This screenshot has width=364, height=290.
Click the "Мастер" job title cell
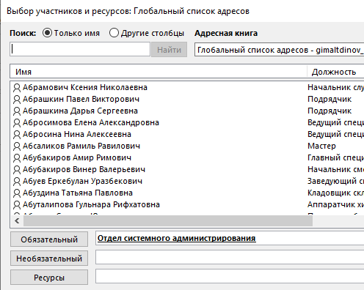[x=321, y=146]
